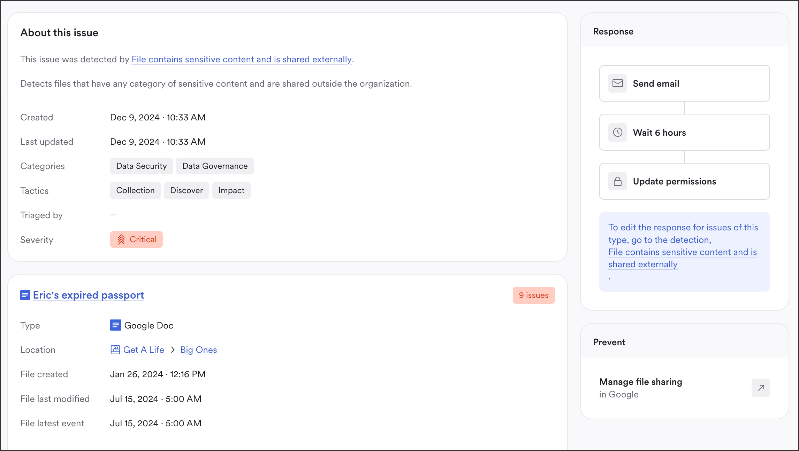
Task: Click the Prevent panel heading
Action: click(x=609, y=342)
